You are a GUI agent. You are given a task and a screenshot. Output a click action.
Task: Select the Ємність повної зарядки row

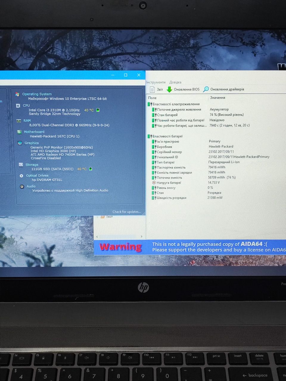pyautogui.click(x=189, y=173)
